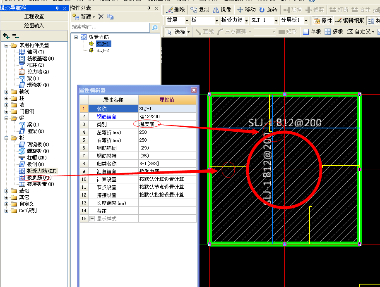Expand the 门窗洞 folder
Screen dimensions: 380x287
tap(7, 111)
